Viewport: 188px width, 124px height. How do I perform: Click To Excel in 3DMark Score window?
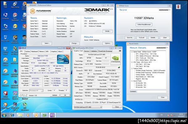(x=142, y=37)
